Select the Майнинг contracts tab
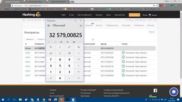 pyautogui.click(x=30, y=39)
